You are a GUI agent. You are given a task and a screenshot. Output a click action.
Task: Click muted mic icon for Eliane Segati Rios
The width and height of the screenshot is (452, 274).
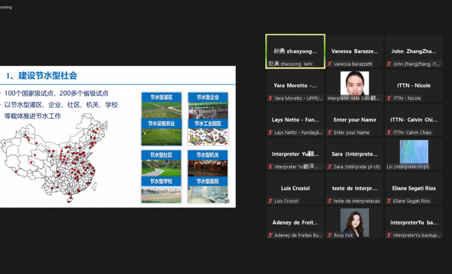tap(389, 201)
